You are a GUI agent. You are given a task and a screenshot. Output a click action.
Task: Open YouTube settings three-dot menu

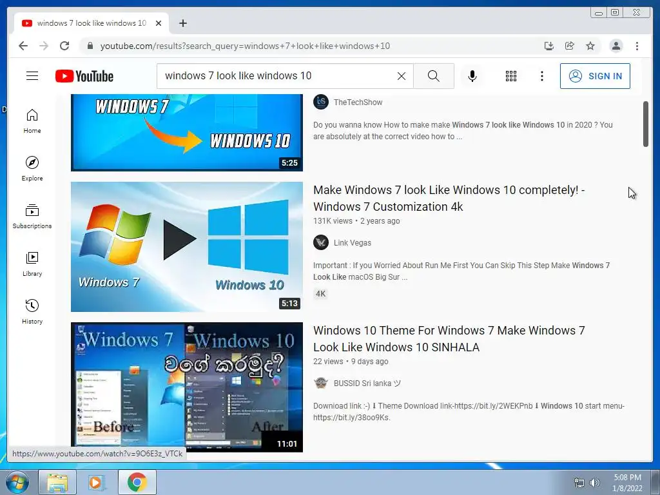[541, 76]
